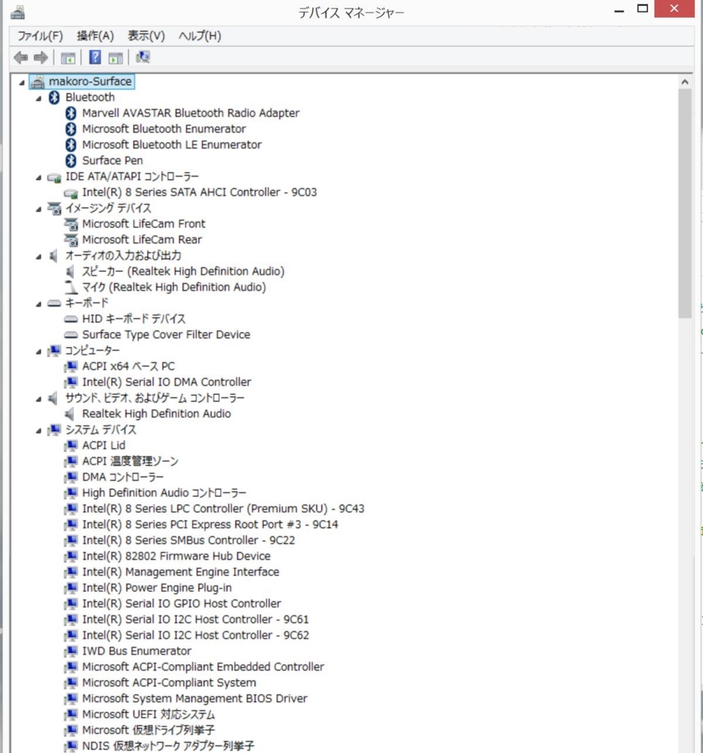Click the Marvell AVASTAR Bluetooth adapter icon
This screenshot has width=703, height=753.
coord(71,113)
